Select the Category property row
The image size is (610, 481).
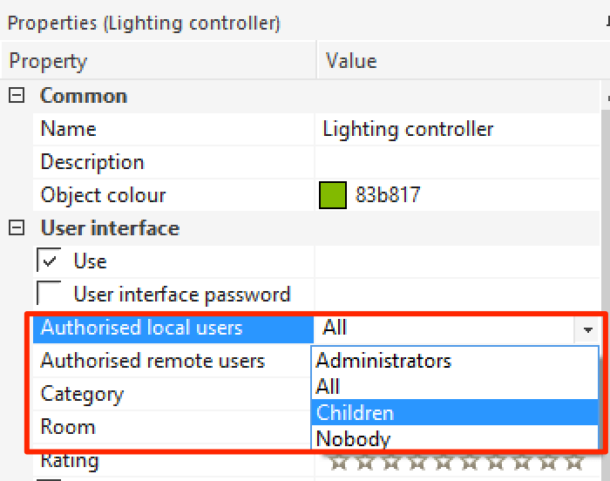[82, 394]
